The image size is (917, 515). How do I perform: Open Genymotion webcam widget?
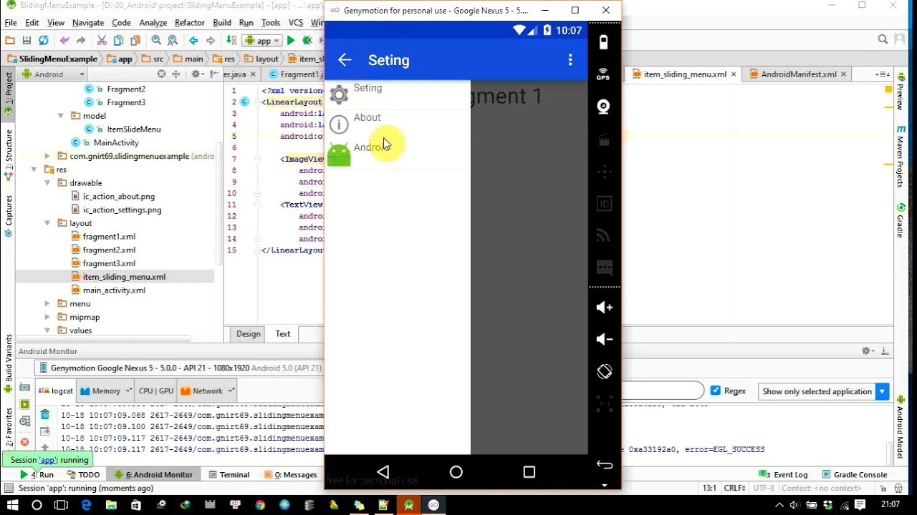603,107
